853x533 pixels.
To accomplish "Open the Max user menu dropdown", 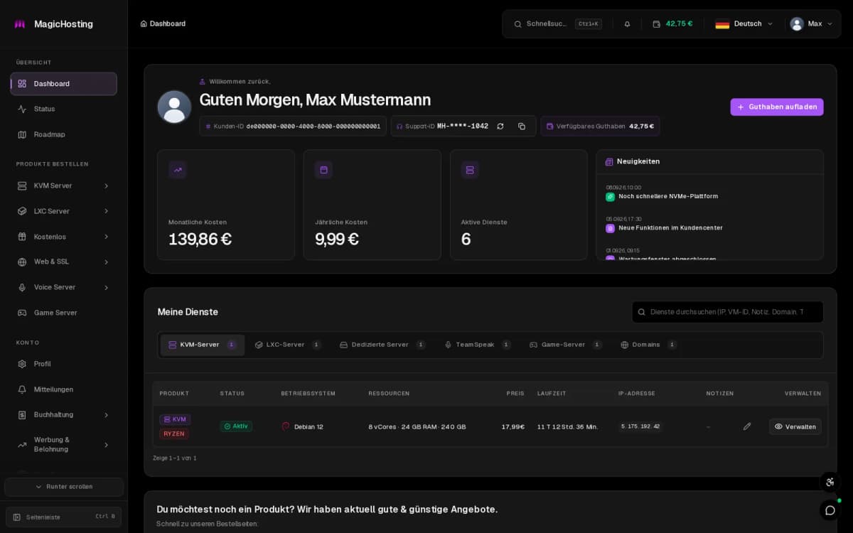I will coord(811,24).
